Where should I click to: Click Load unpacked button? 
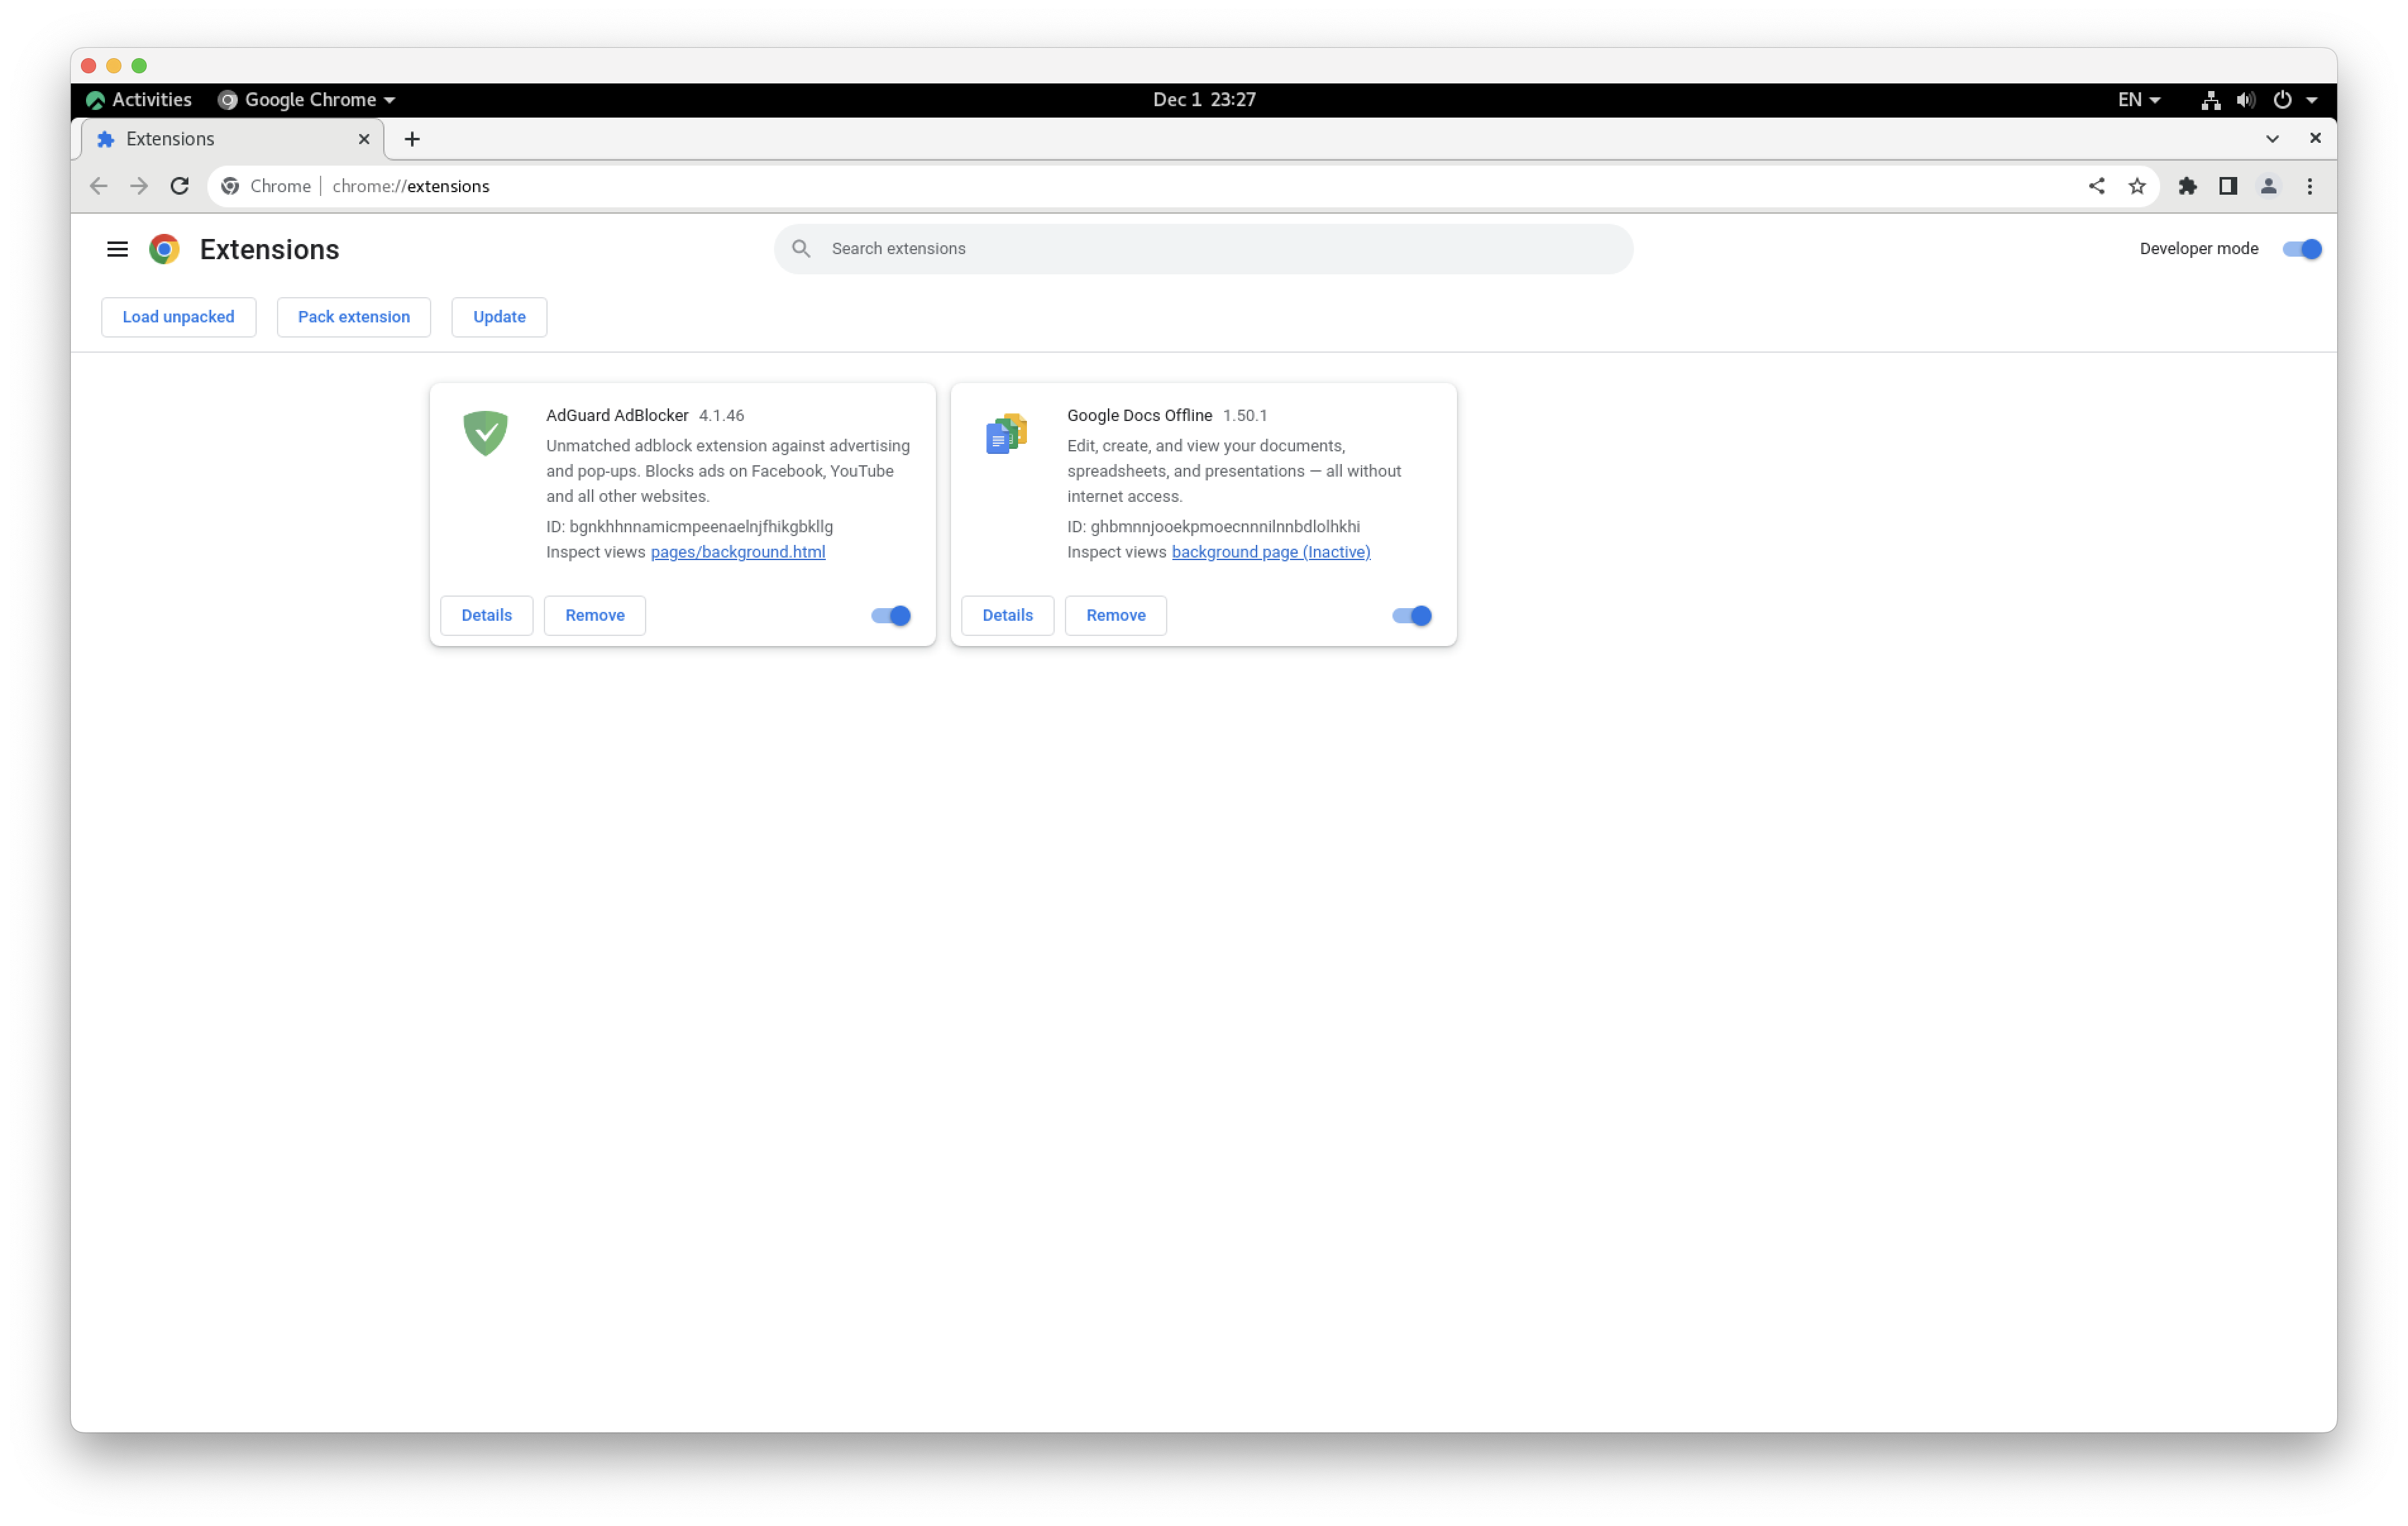tap(178, 317)
